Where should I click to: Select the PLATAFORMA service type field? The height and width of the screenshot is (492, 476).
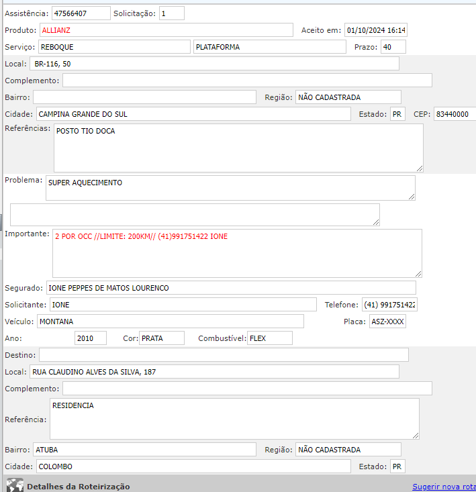(270, 47)
